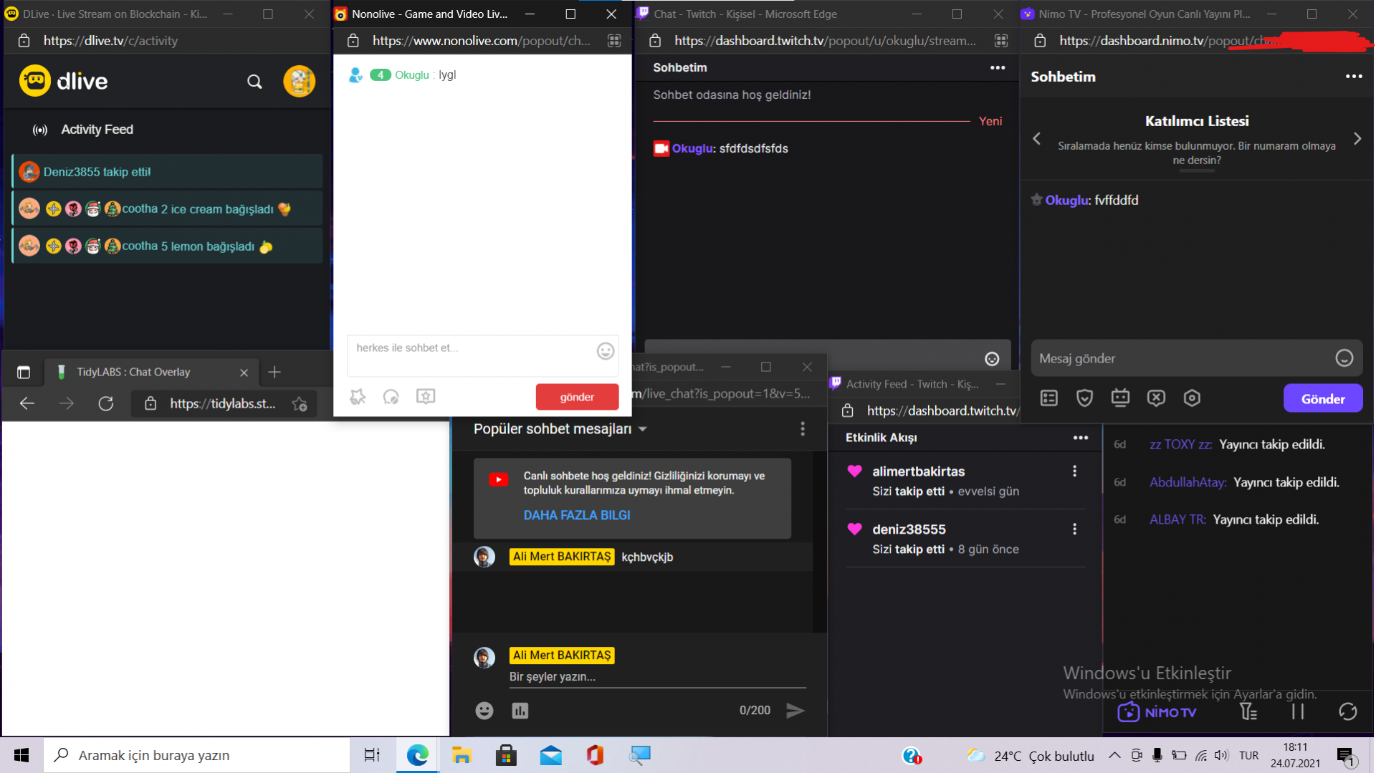Show hidden system tray icons

[1114, 755]
